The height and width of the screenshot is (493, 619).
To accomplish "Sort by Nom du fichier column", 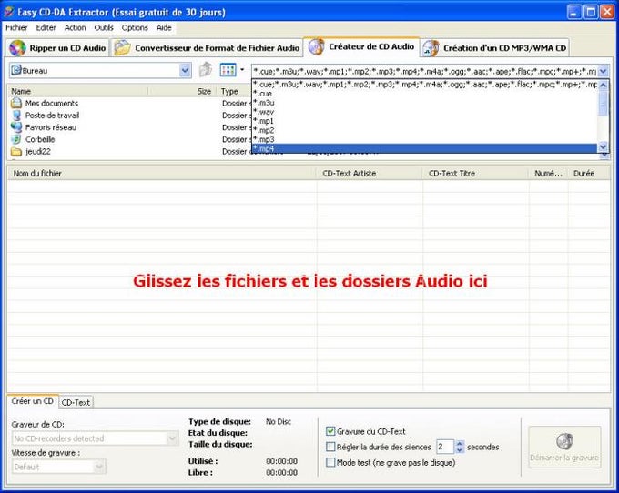I will pyautogui.click(x=161, y=173).
